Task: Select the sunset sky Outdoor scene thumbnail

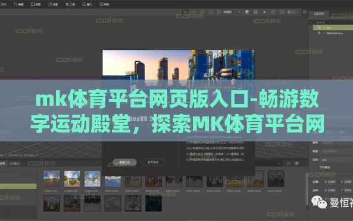Action: coord(52,179)
